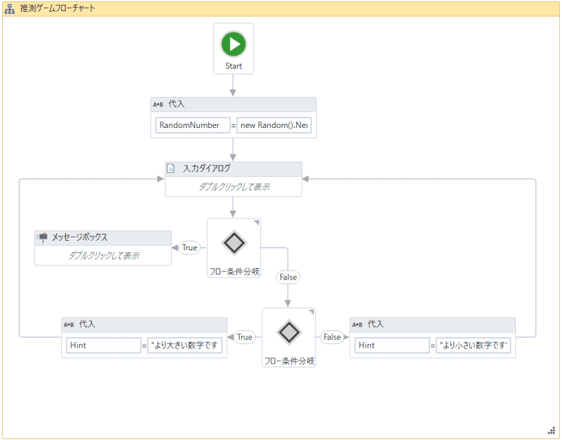Click the "より大きい数字です" value field
This screenshot has height=440, width=562.
pyautogui.click(x=185, y=345)
